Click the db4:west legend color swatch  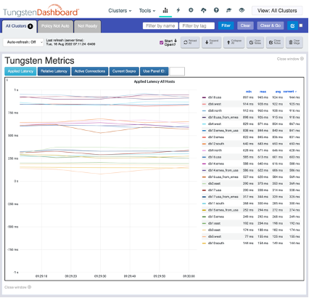point(204,124)
